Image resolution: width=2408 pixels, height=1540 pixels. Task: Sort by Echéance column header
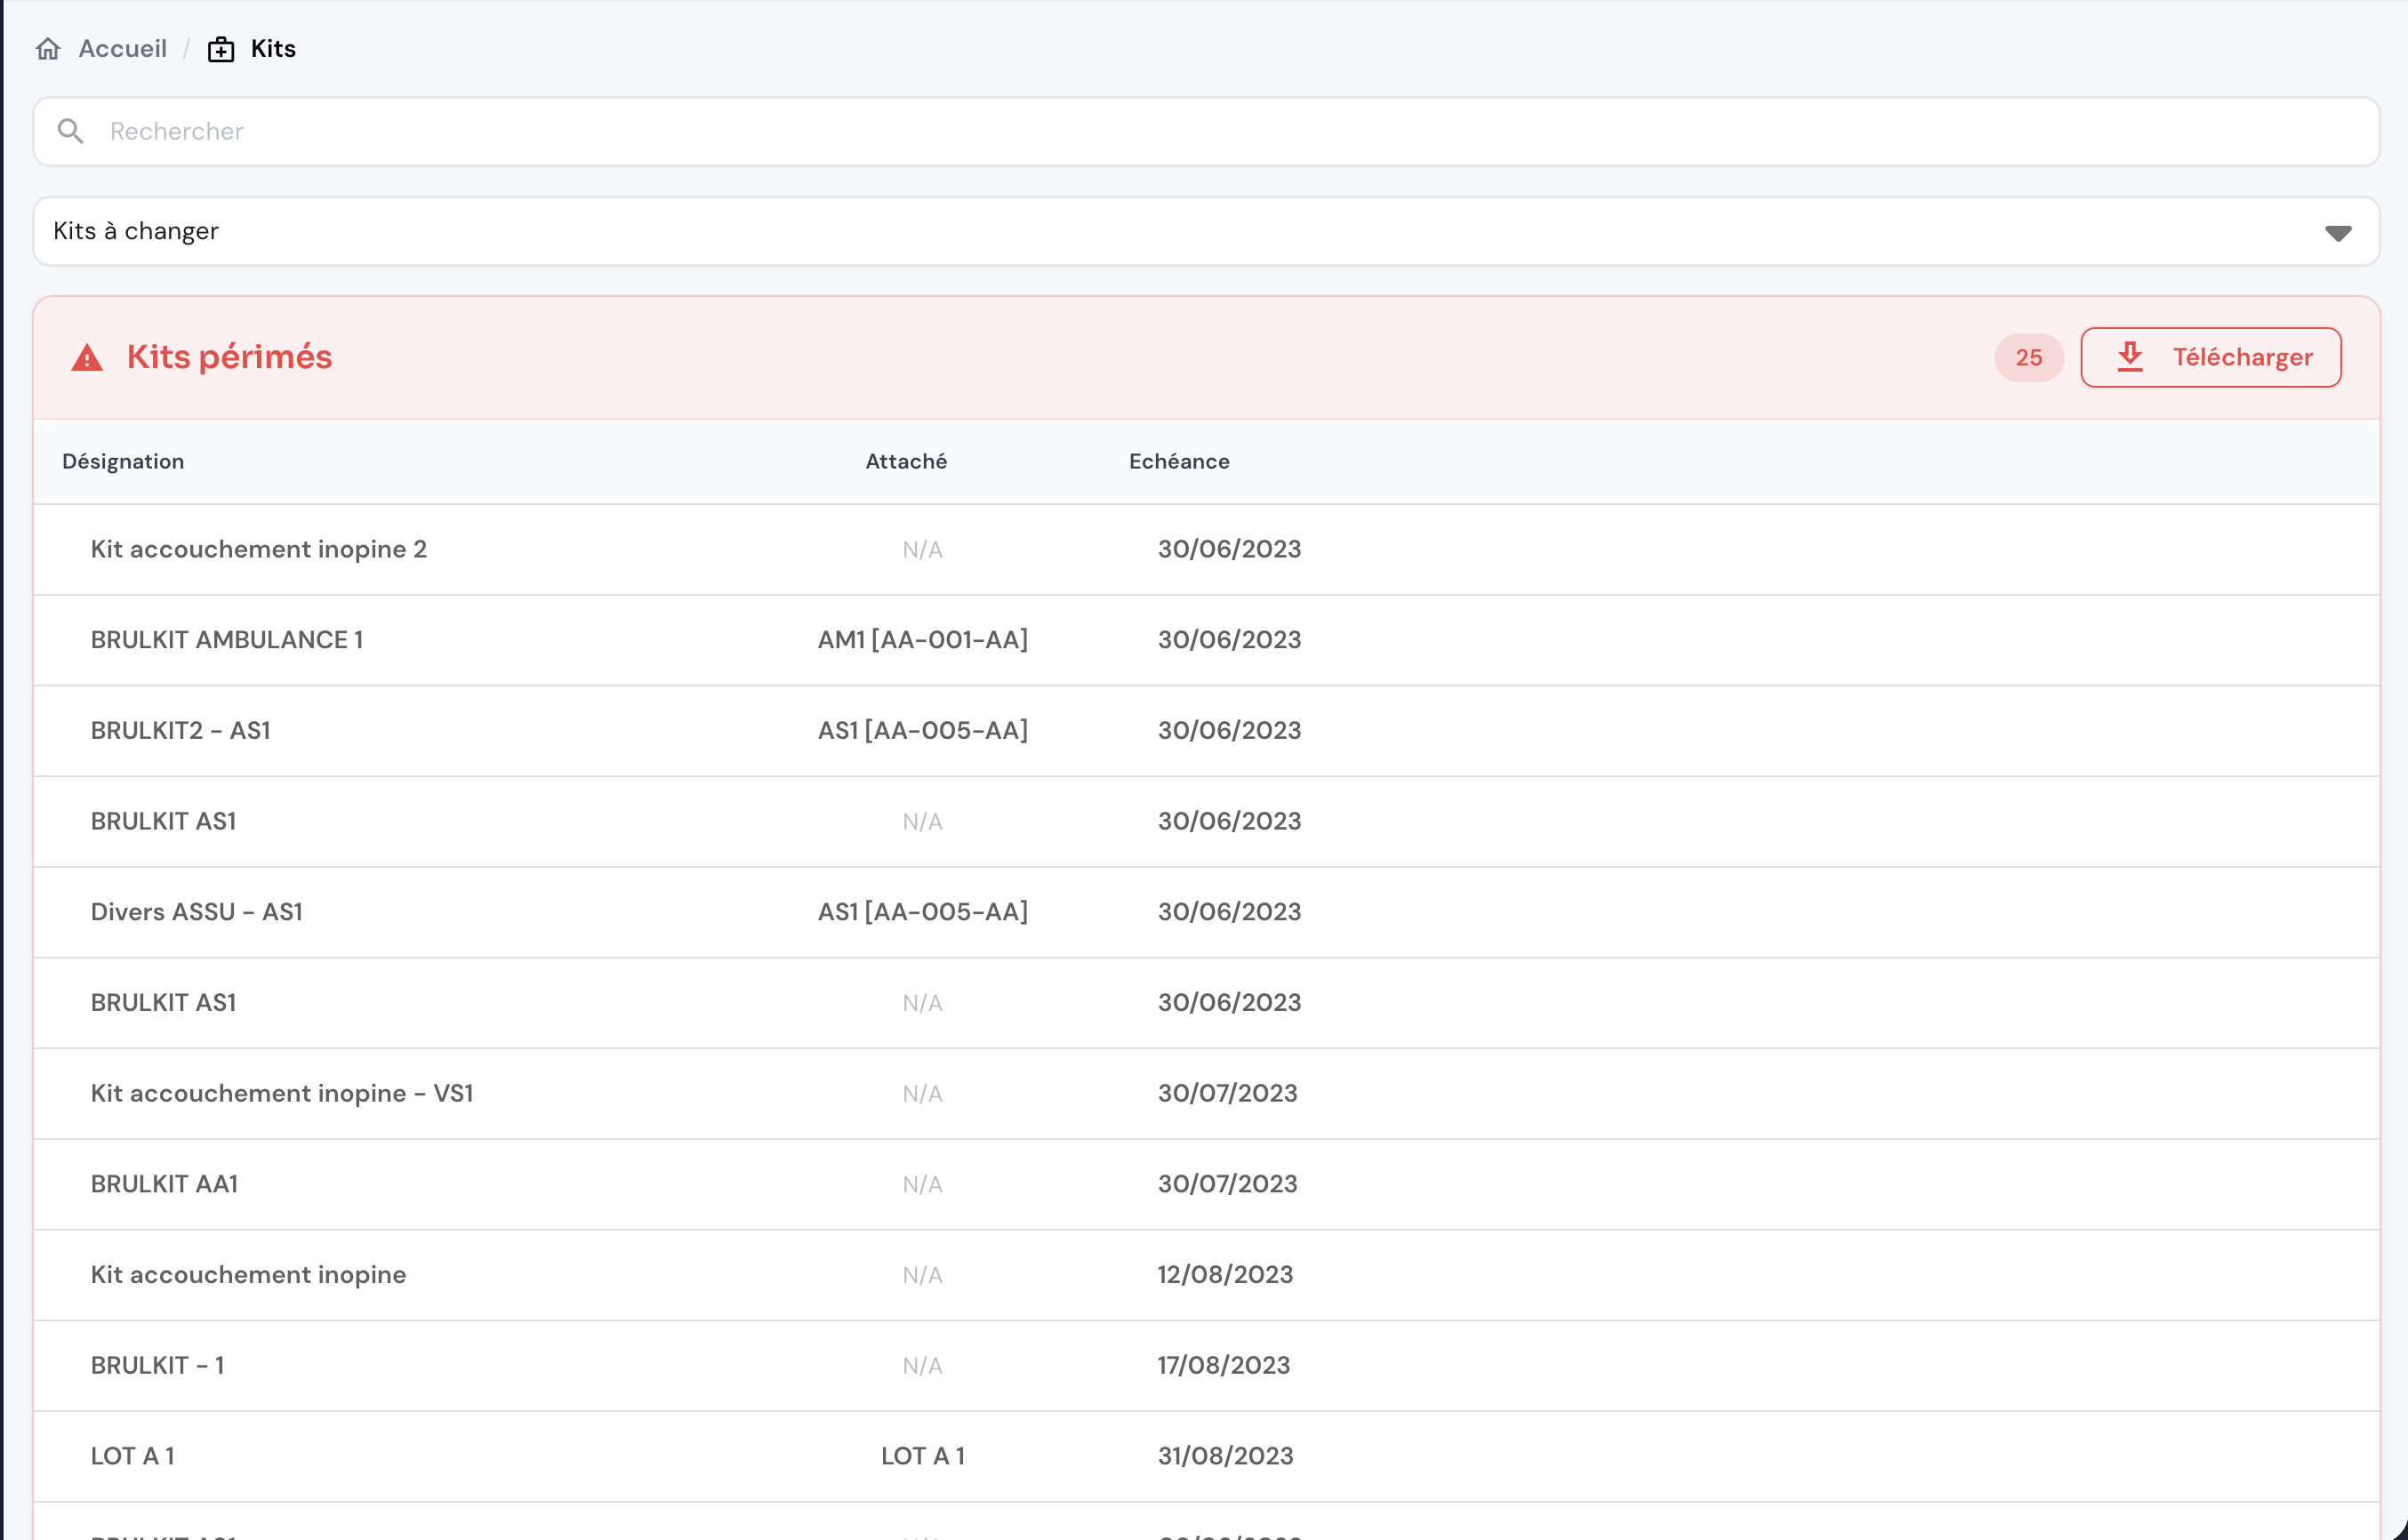click(1179, 461)
